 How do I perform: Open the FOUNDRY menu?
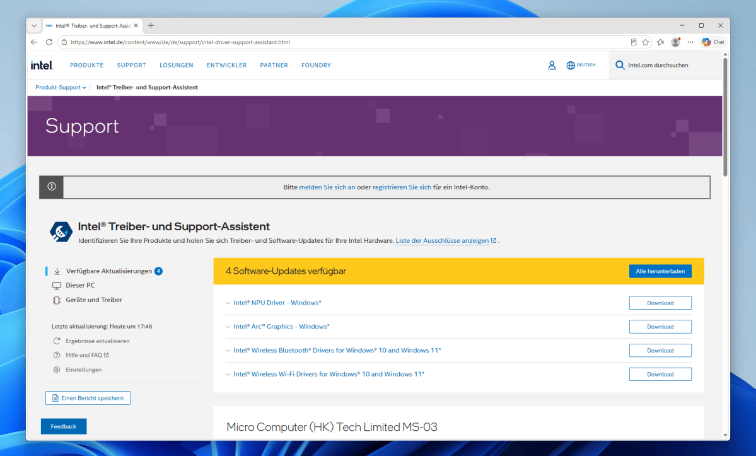tap(317, 65)
